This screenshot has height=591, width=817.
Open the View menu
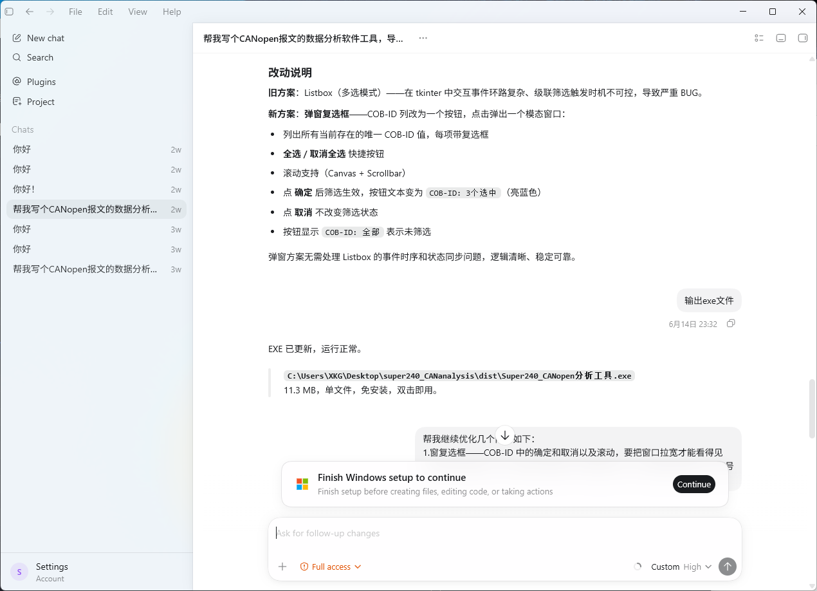pyautogui.click(x=138, y=12)
